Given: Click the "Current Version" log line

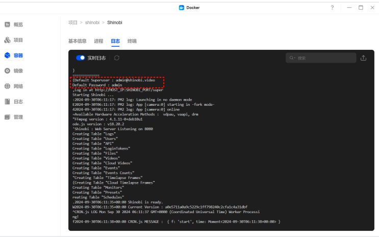Looking at the screenshot, I should (160, 207).
